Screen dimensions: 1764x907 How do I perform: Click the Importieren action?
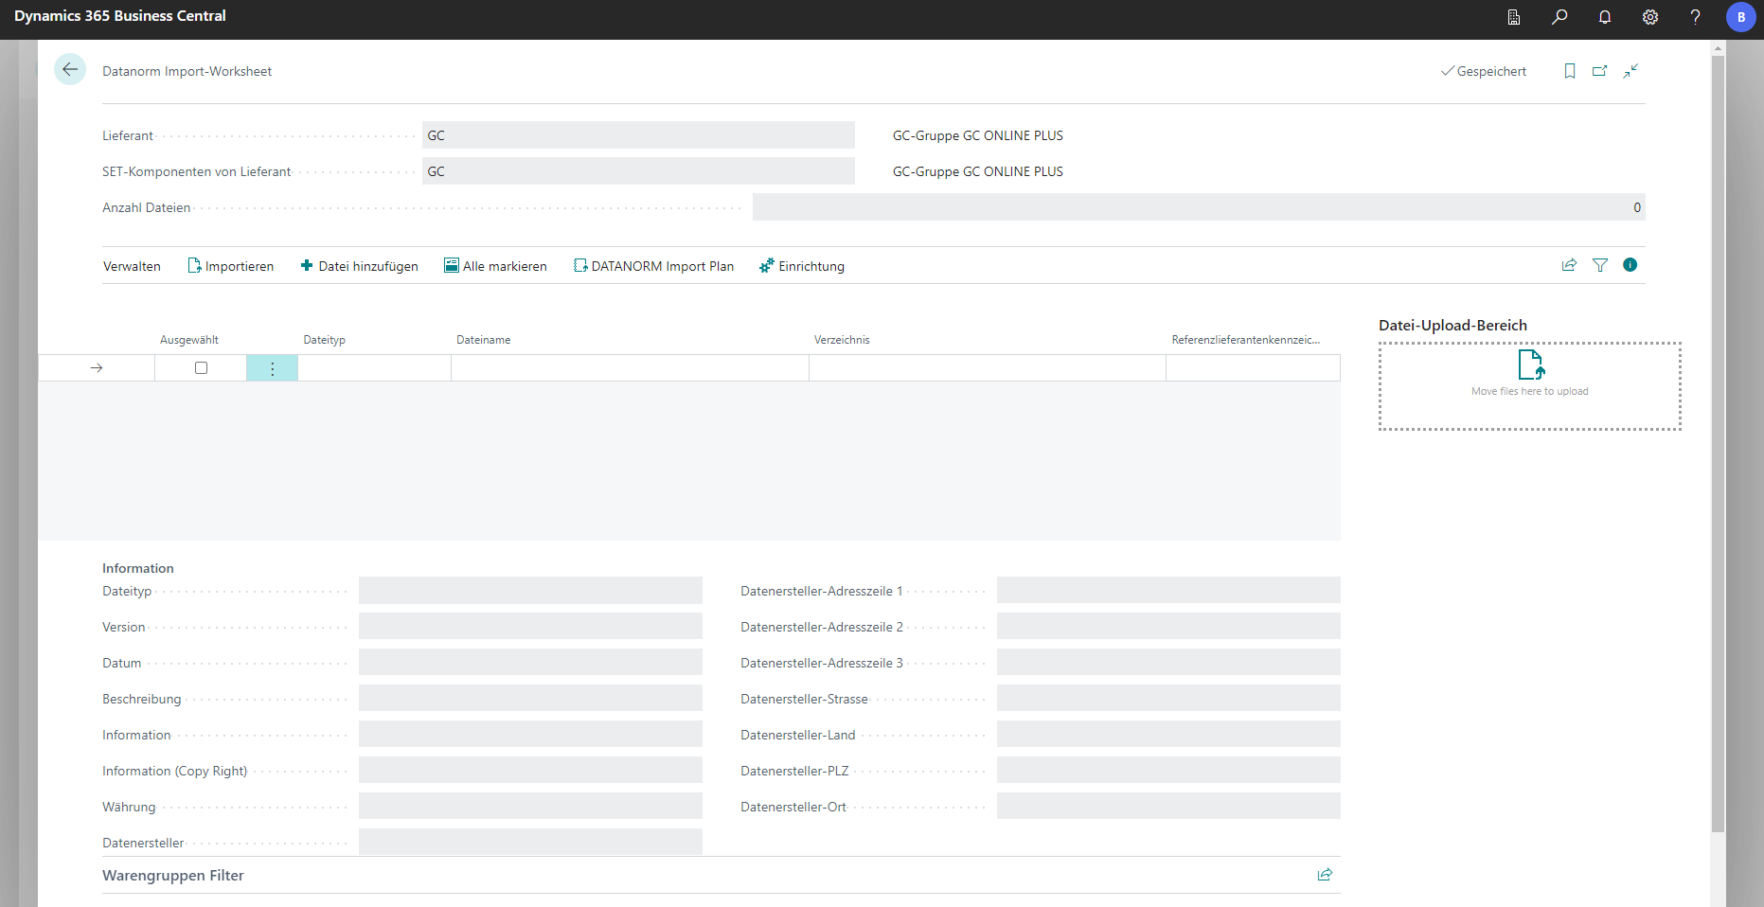(x=230, y=266)
